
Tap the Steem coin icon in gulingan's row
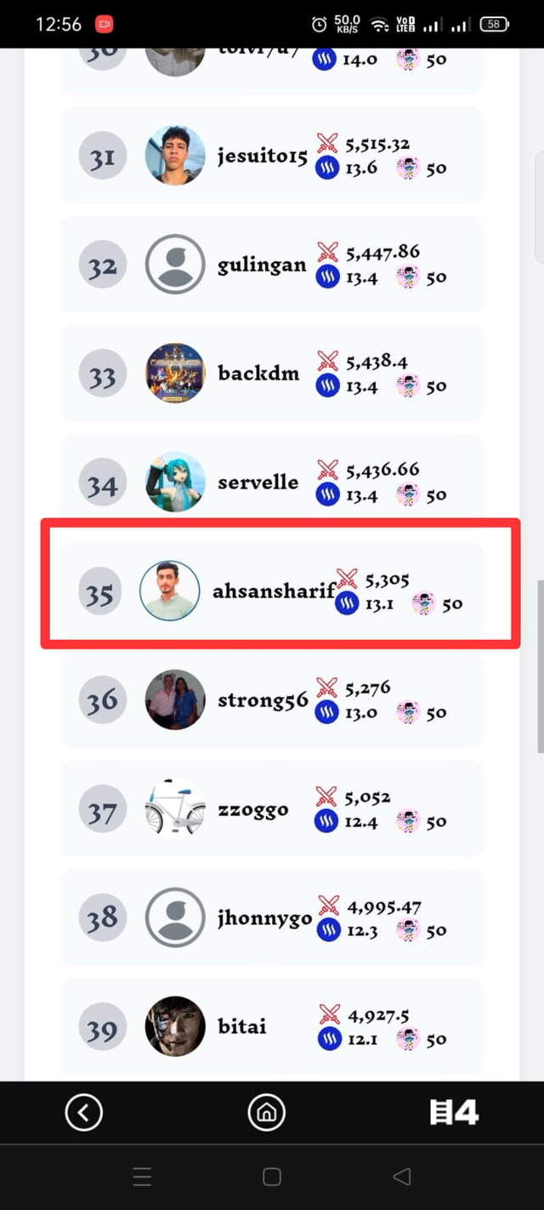[328, 277]
